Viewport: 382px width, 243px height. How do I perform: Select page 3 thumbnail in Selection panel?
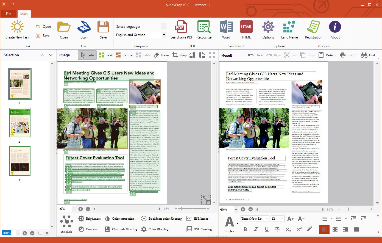coord(20,161)
